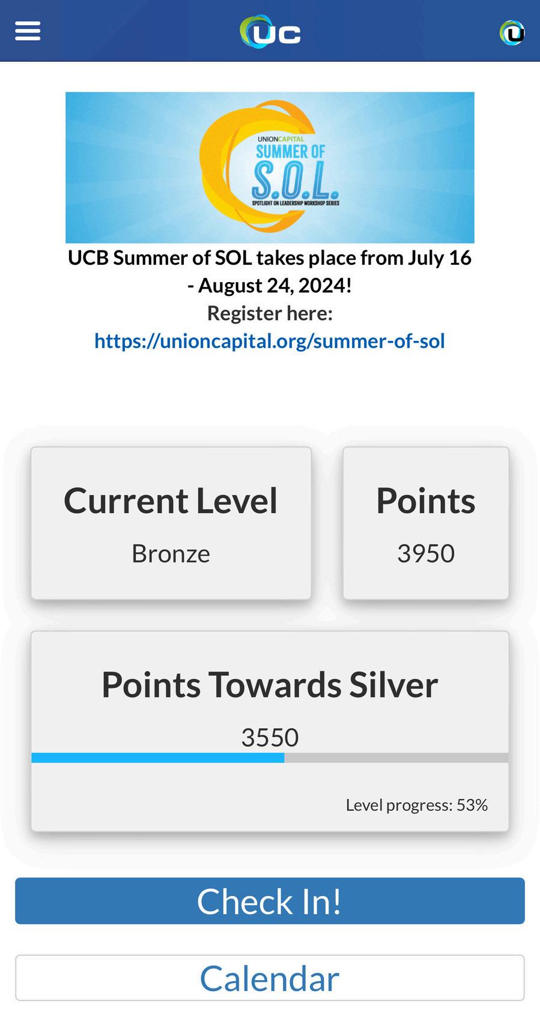This screenshot has width=540, height=1015.
Task: Open the unioncapital.org/summer-of-sol link
Action: (x=270, y=341)
